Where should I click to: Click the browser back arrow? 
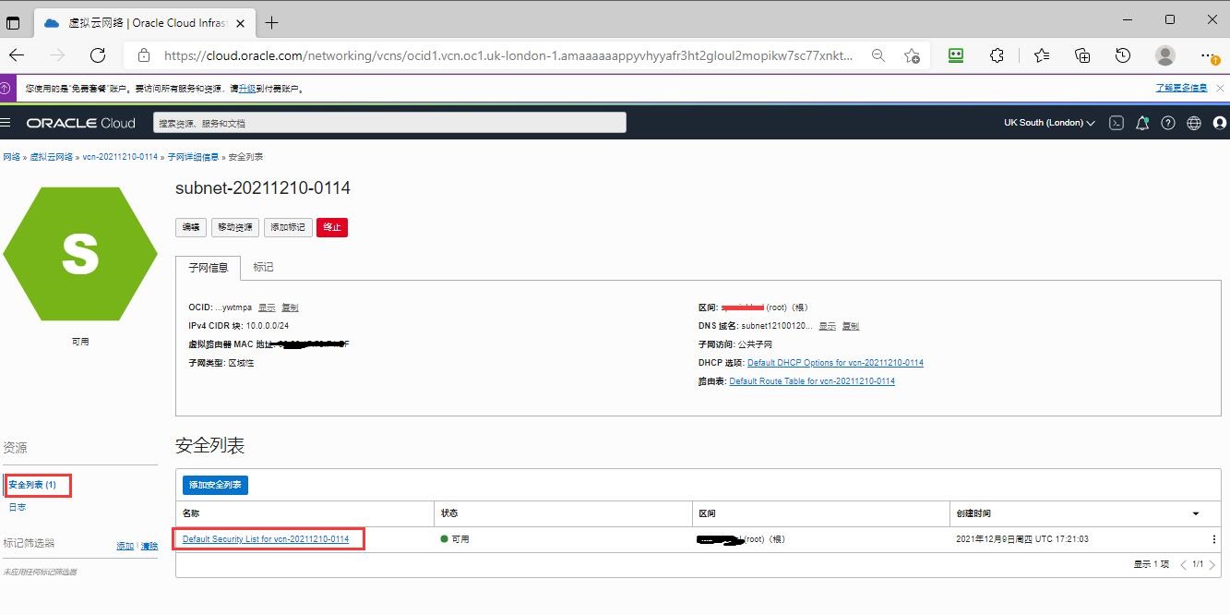[17, 55]
